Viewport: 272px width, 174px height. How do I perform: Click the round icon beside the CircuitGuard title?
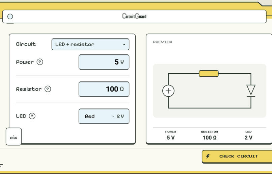coord(10,17)
